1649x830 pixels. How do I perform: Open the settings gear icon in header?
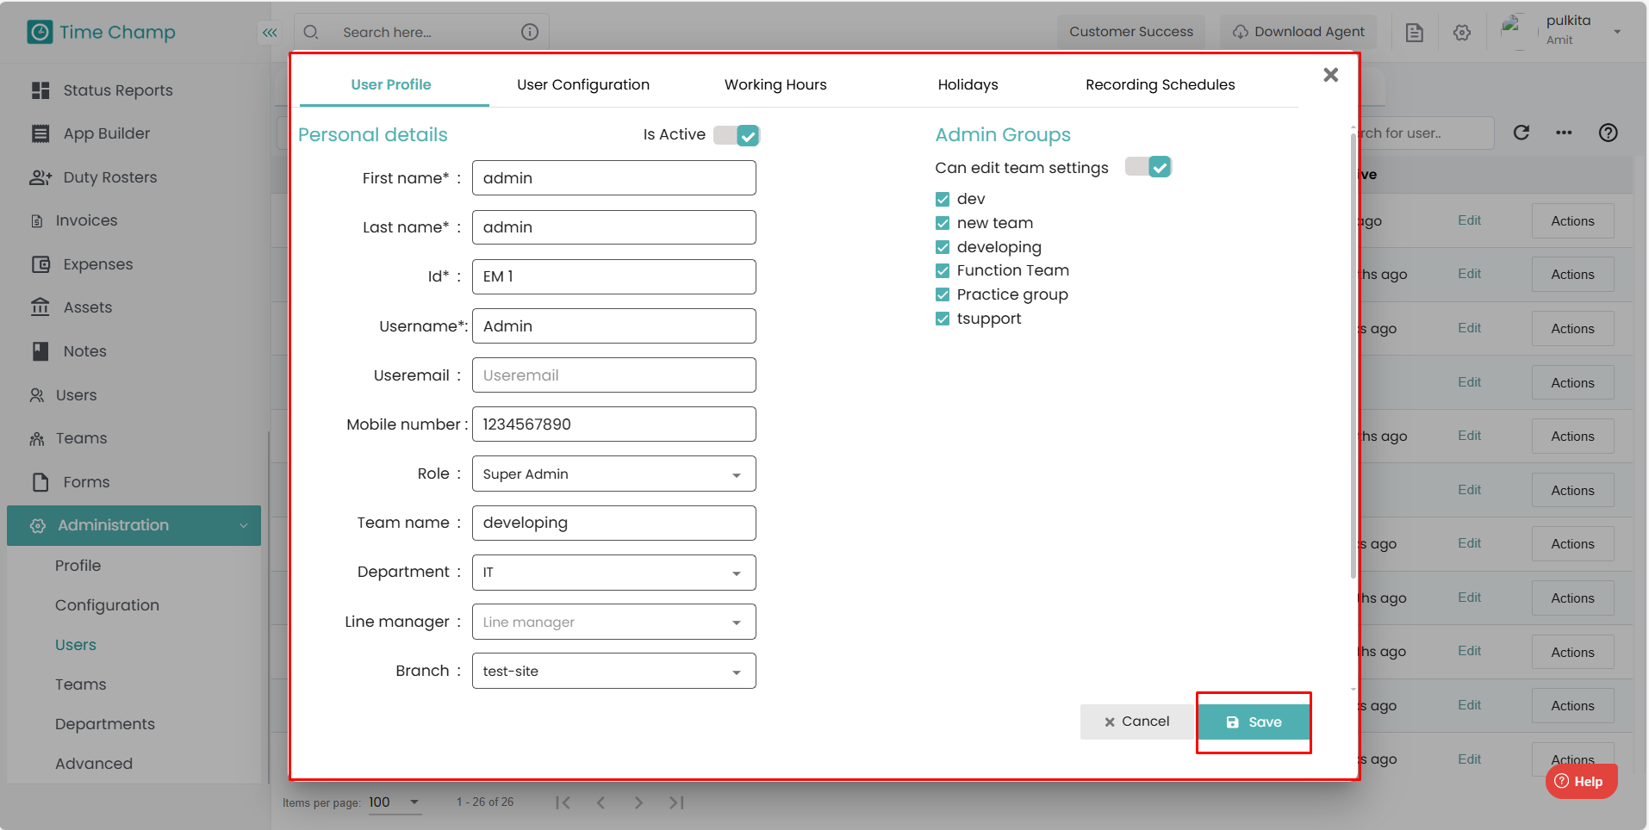(x=1462, y=33)
